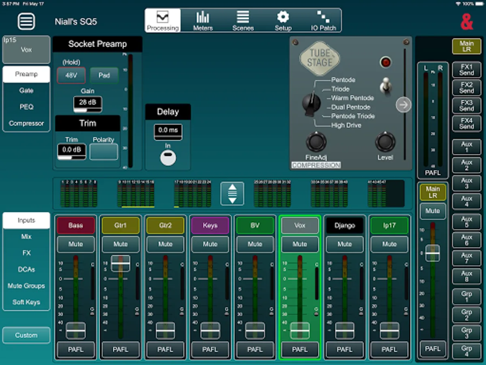Mute the Vox channel
The image size is (486, 365).
[300, 244]
